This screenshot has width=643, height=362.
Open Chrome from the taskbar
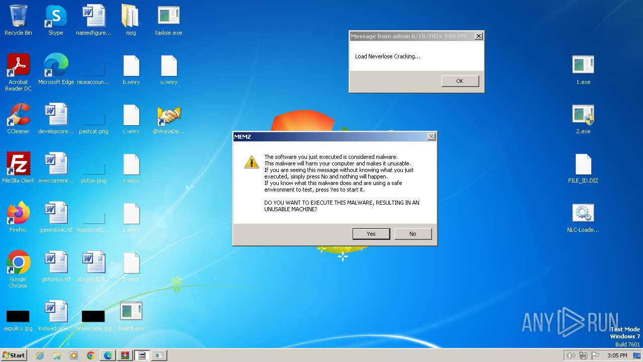91,355
